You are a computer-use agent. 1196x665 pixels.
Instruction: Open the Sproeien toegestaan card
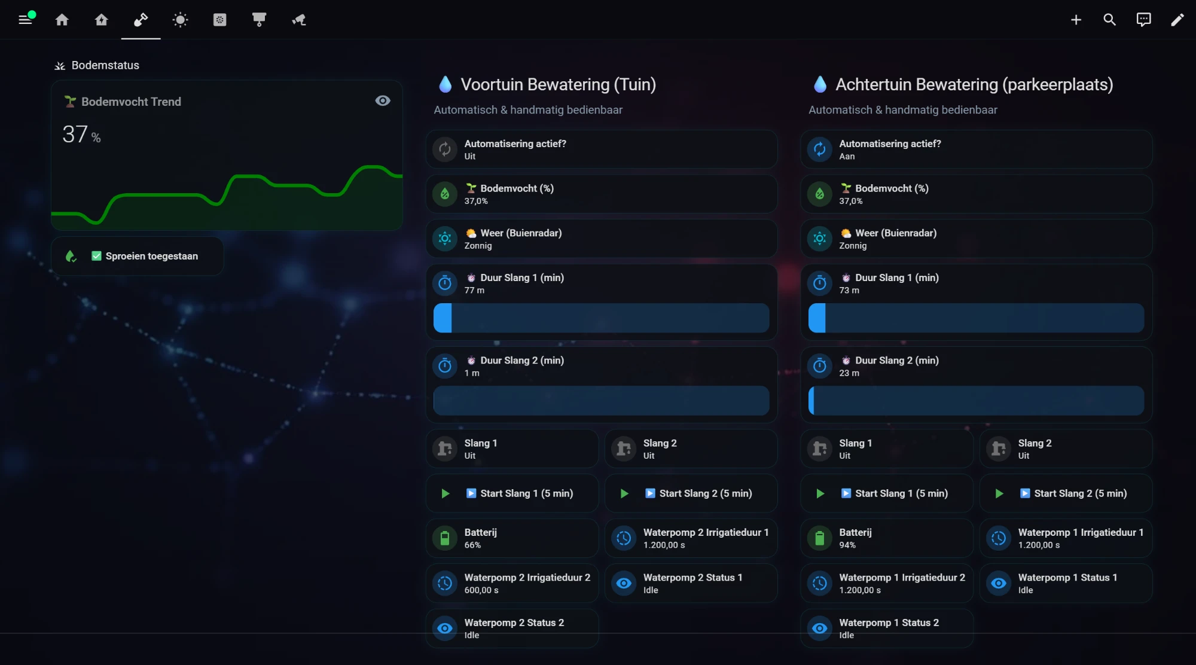[x=138, y=256]
